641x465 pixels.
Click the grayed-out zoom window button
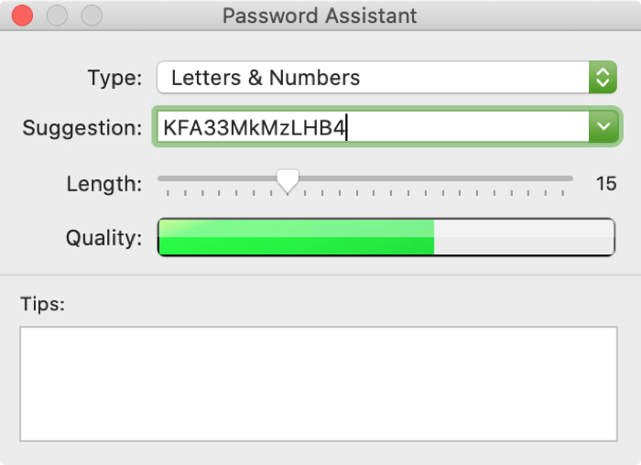pos(92,16)
